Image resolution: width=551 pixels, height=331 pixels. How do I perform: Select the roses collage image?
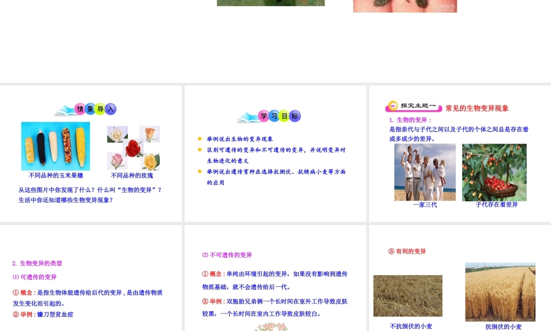click(133, 148)
